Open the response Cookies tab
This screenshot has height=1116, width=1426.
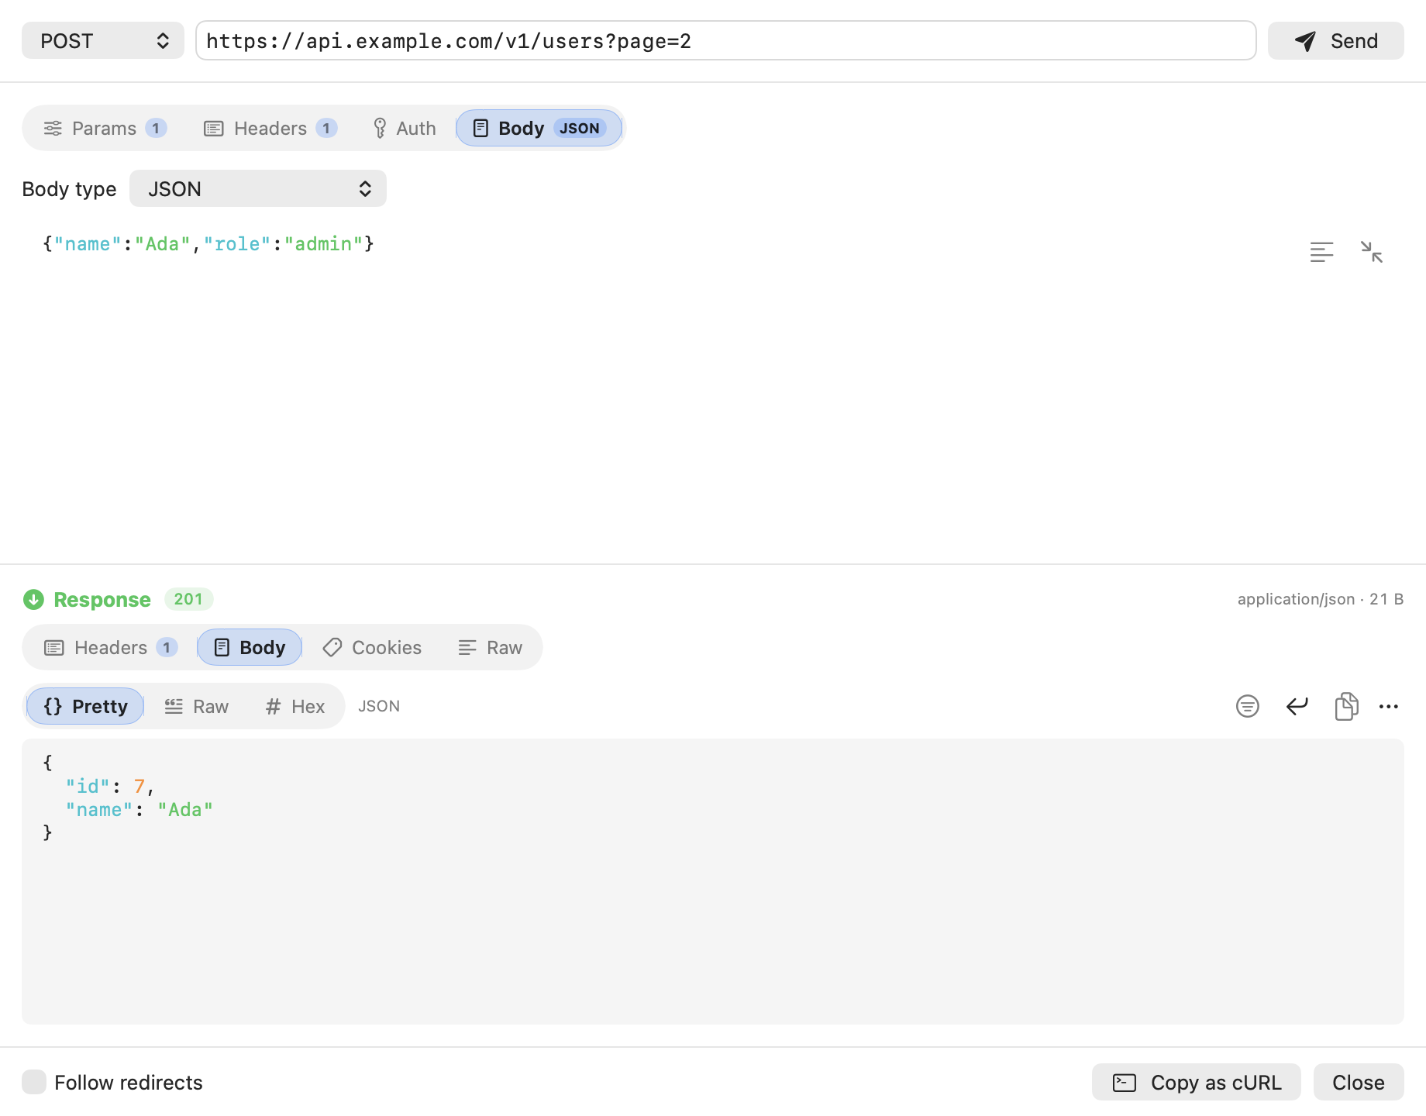[372, 647]
